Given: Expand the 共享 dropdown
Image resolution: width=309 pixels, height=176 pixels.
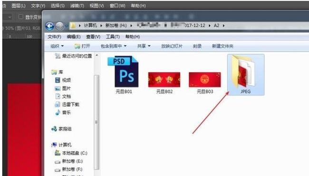Looking at the screenshot, I should click(x=144, y=46).
